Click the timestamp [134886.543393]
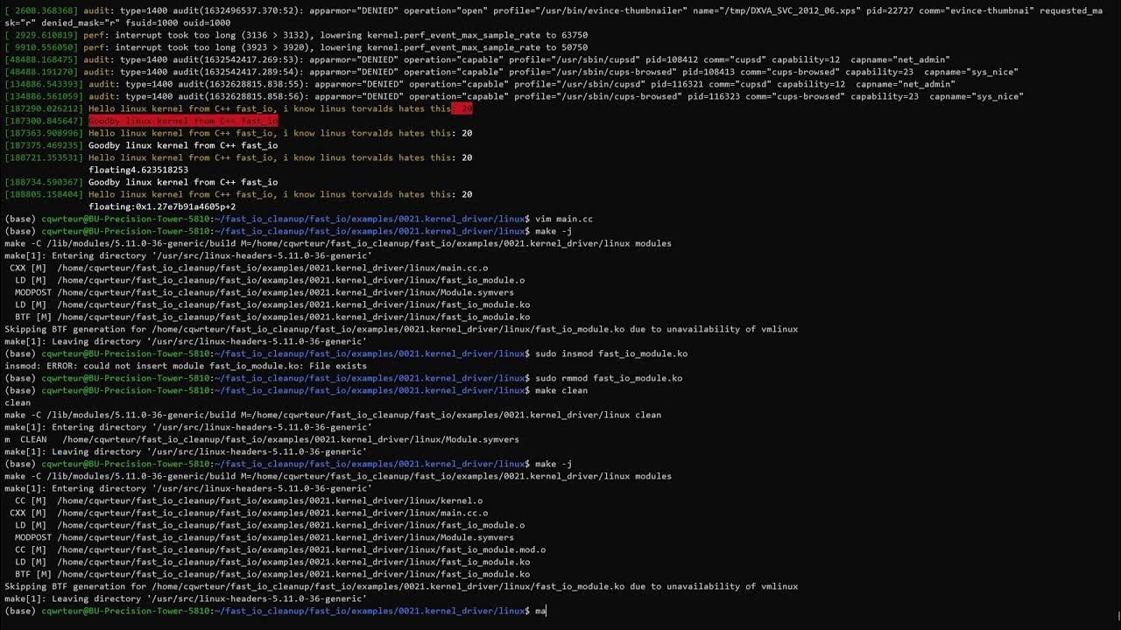This screenshot has width=1121, height=630. point(44,84)
